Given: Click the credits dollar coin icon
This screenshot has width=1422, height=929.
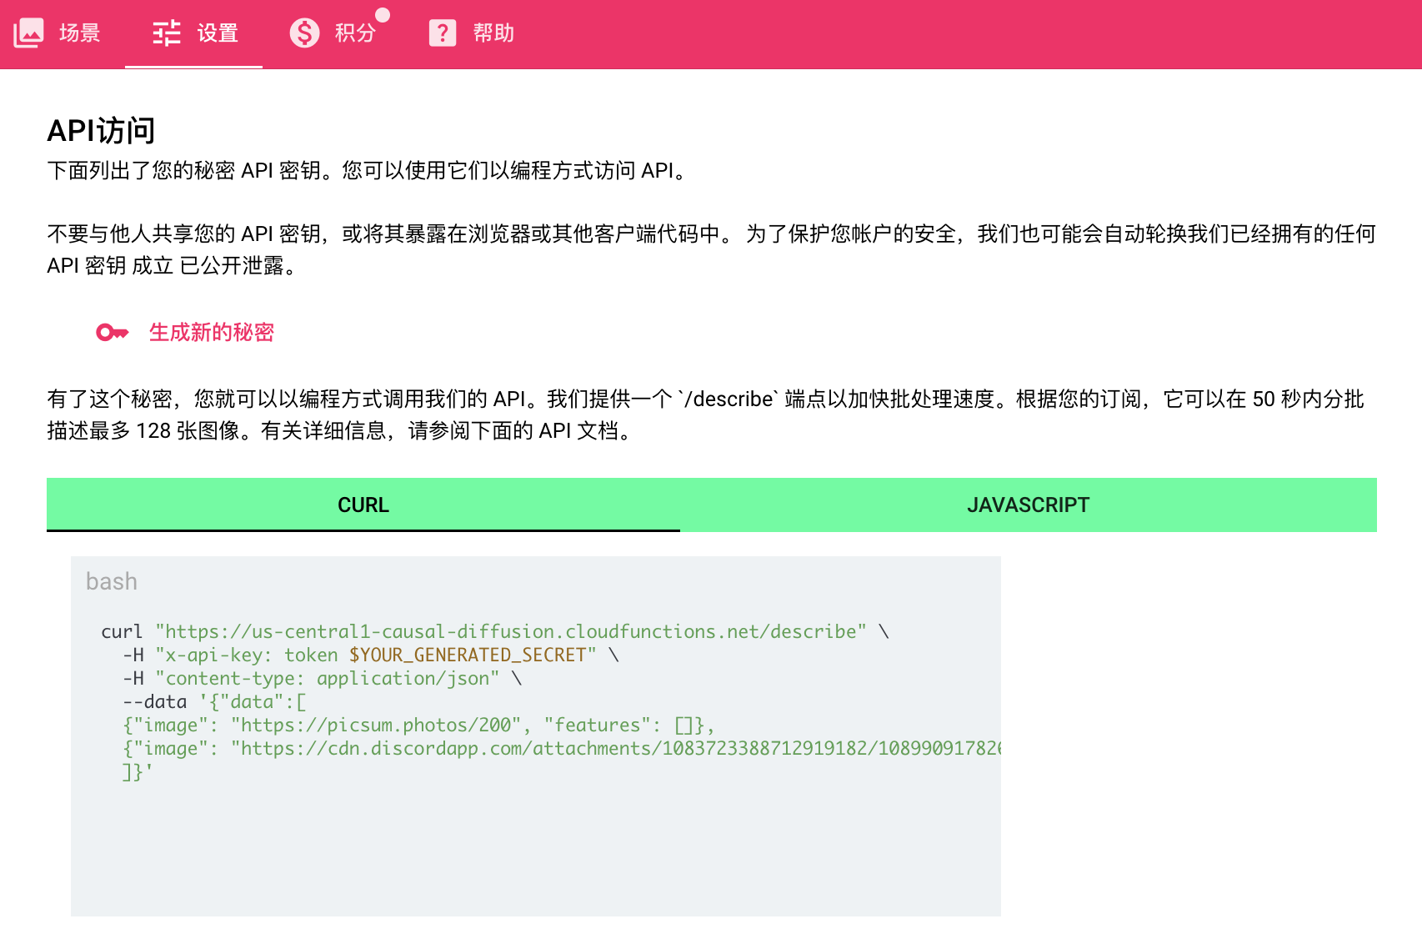Looking at the screenshot, I should (305, 33).
